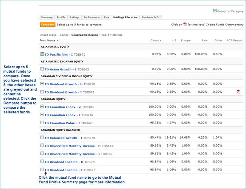Viewport: 246px width, 189px height.
Task: Uncheck TD Dividend Growth - H checkbox
Action: [42, 83]
